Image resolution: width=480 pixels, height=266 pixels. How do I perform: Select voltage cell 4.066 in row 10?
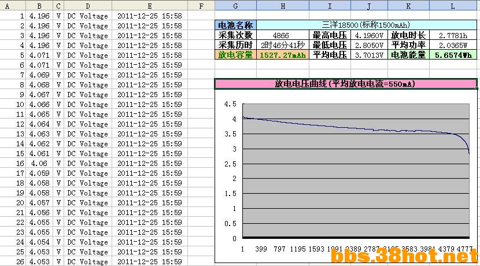click(39, 105)
